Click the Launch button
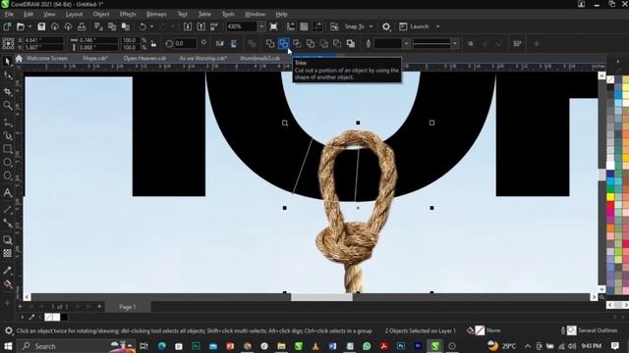Image resolution: width=629 pixels, height=353 pixels. tap(415, 26)
